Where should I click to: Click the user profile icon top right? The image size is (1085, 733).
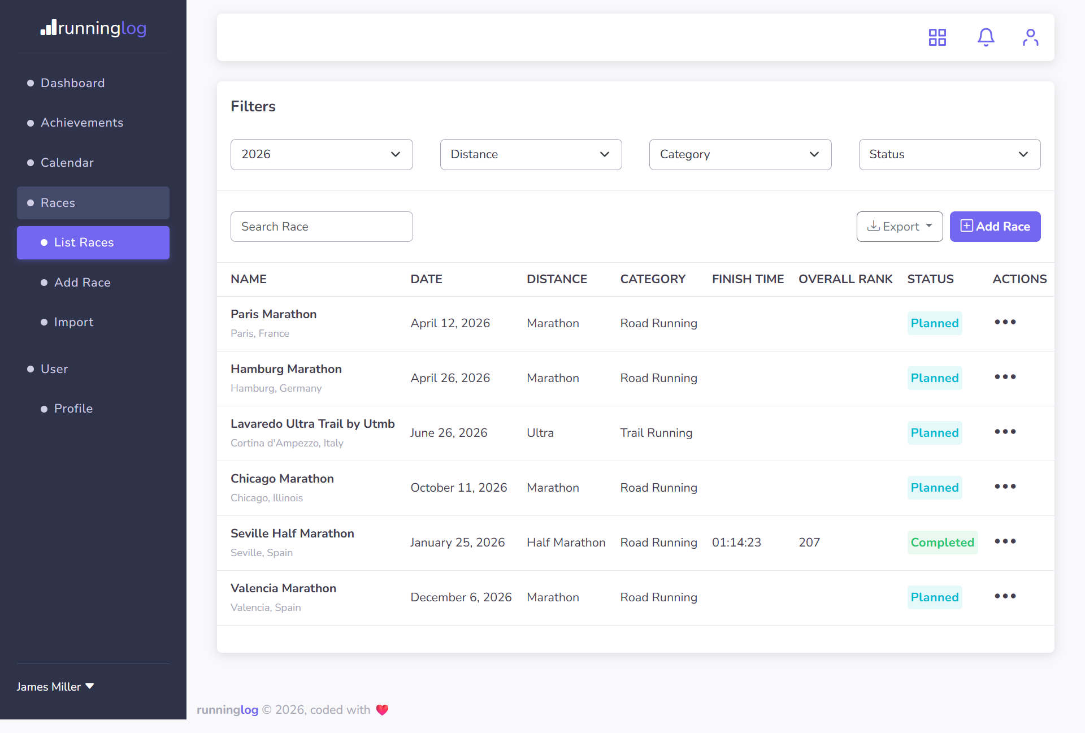click(x=1030, y=37)
